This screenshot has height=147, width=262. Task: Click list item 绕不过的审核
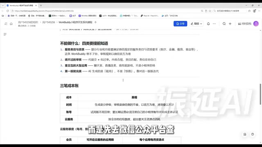click(x=73, y=60)
